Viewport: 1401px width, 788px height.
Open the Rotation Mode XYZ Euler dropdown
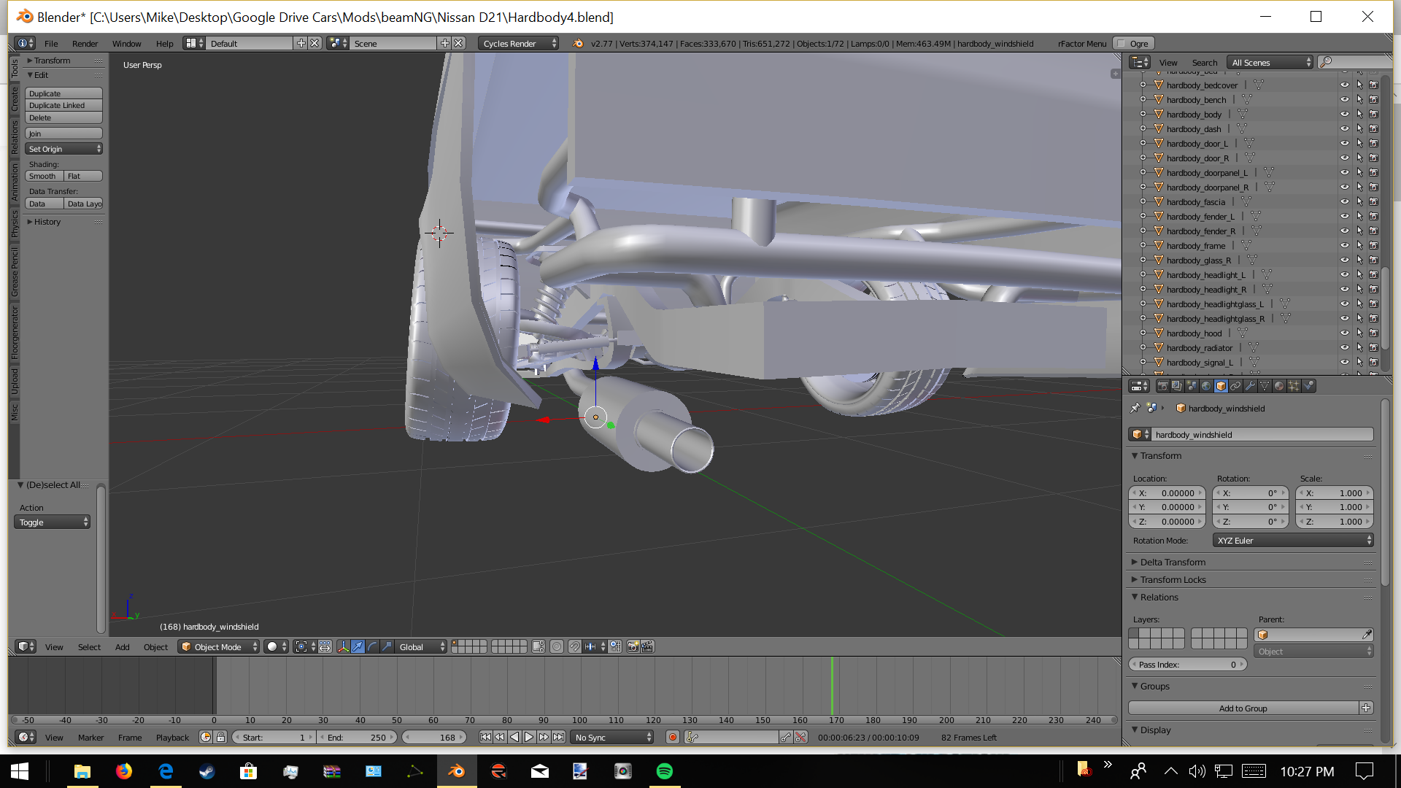coord(1293,541)
